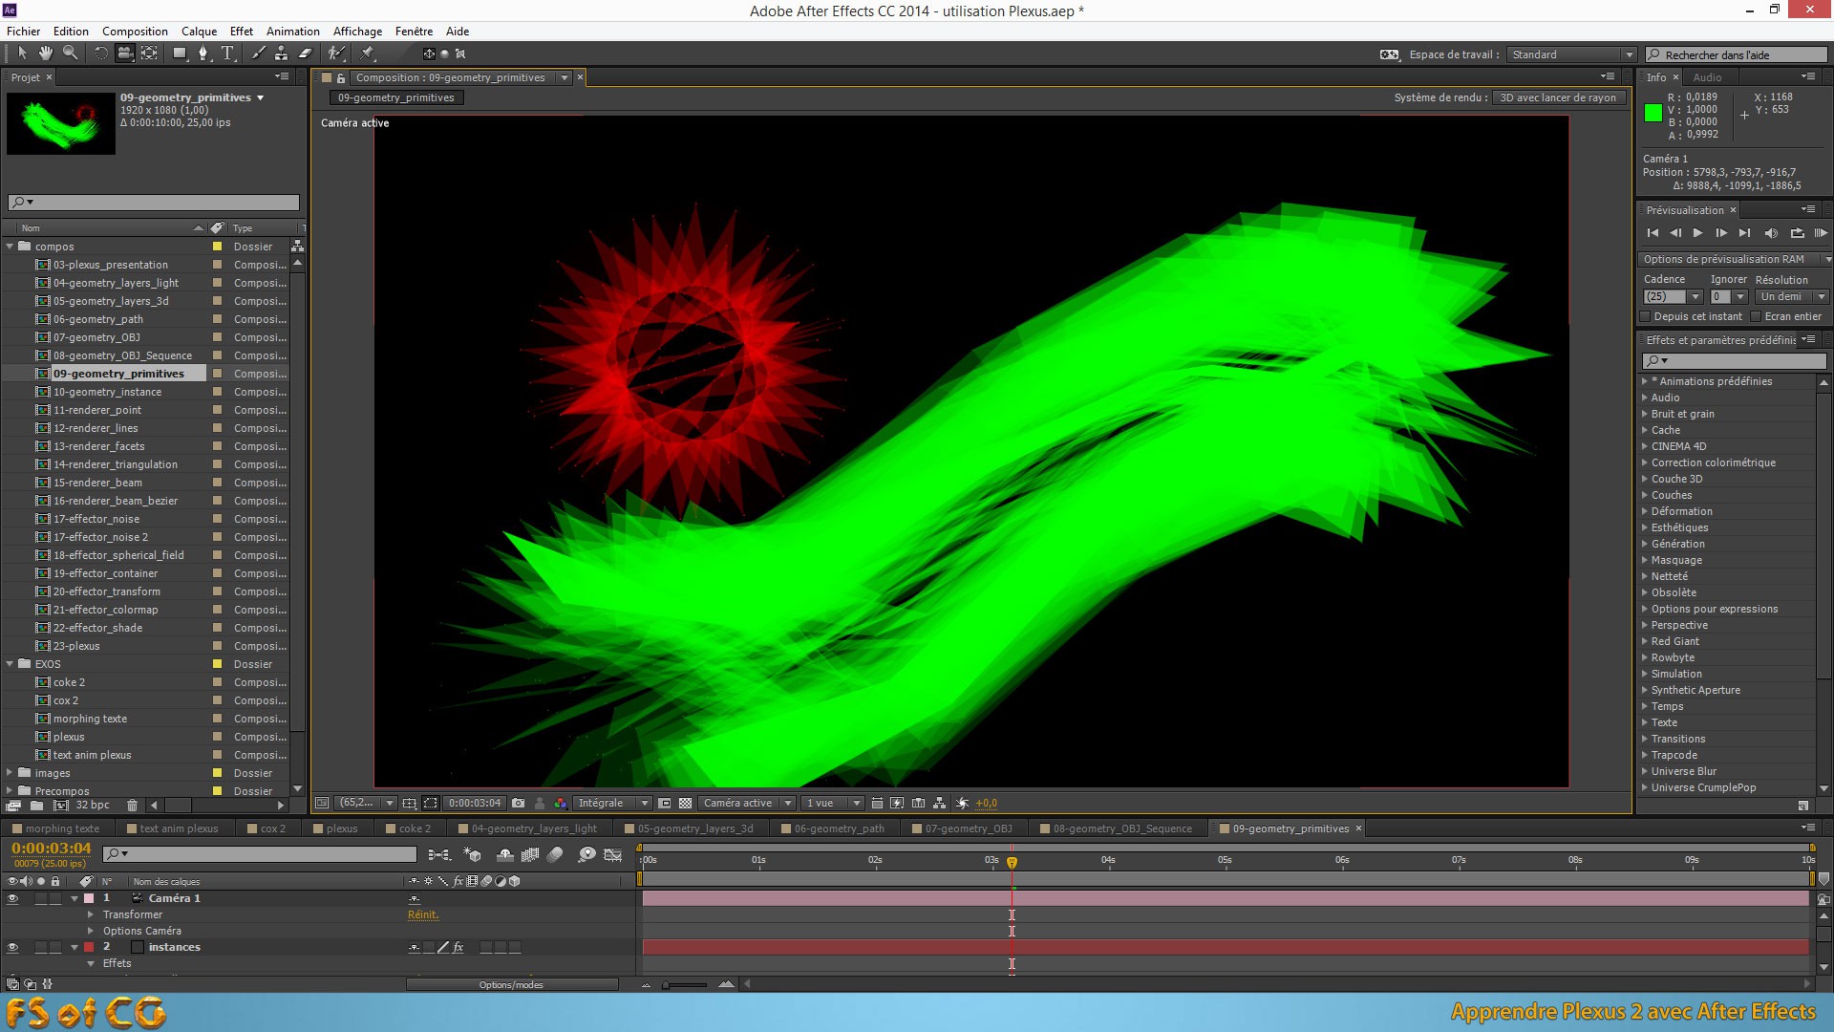The image size is (1834, 1032).
Task: Click the 'Réinit.' button for camera transform
Action: 422,914
